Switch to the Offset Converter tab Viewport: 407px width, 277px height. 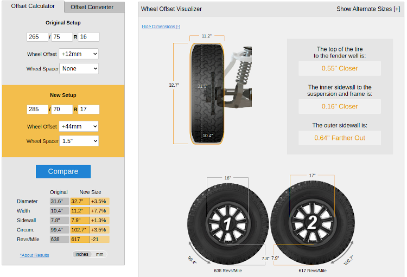[x=92, y=7]
